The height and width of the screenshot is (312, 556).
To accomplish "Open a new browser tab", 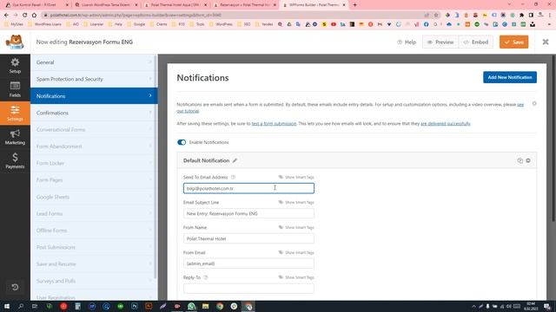I will pos(355,5).
